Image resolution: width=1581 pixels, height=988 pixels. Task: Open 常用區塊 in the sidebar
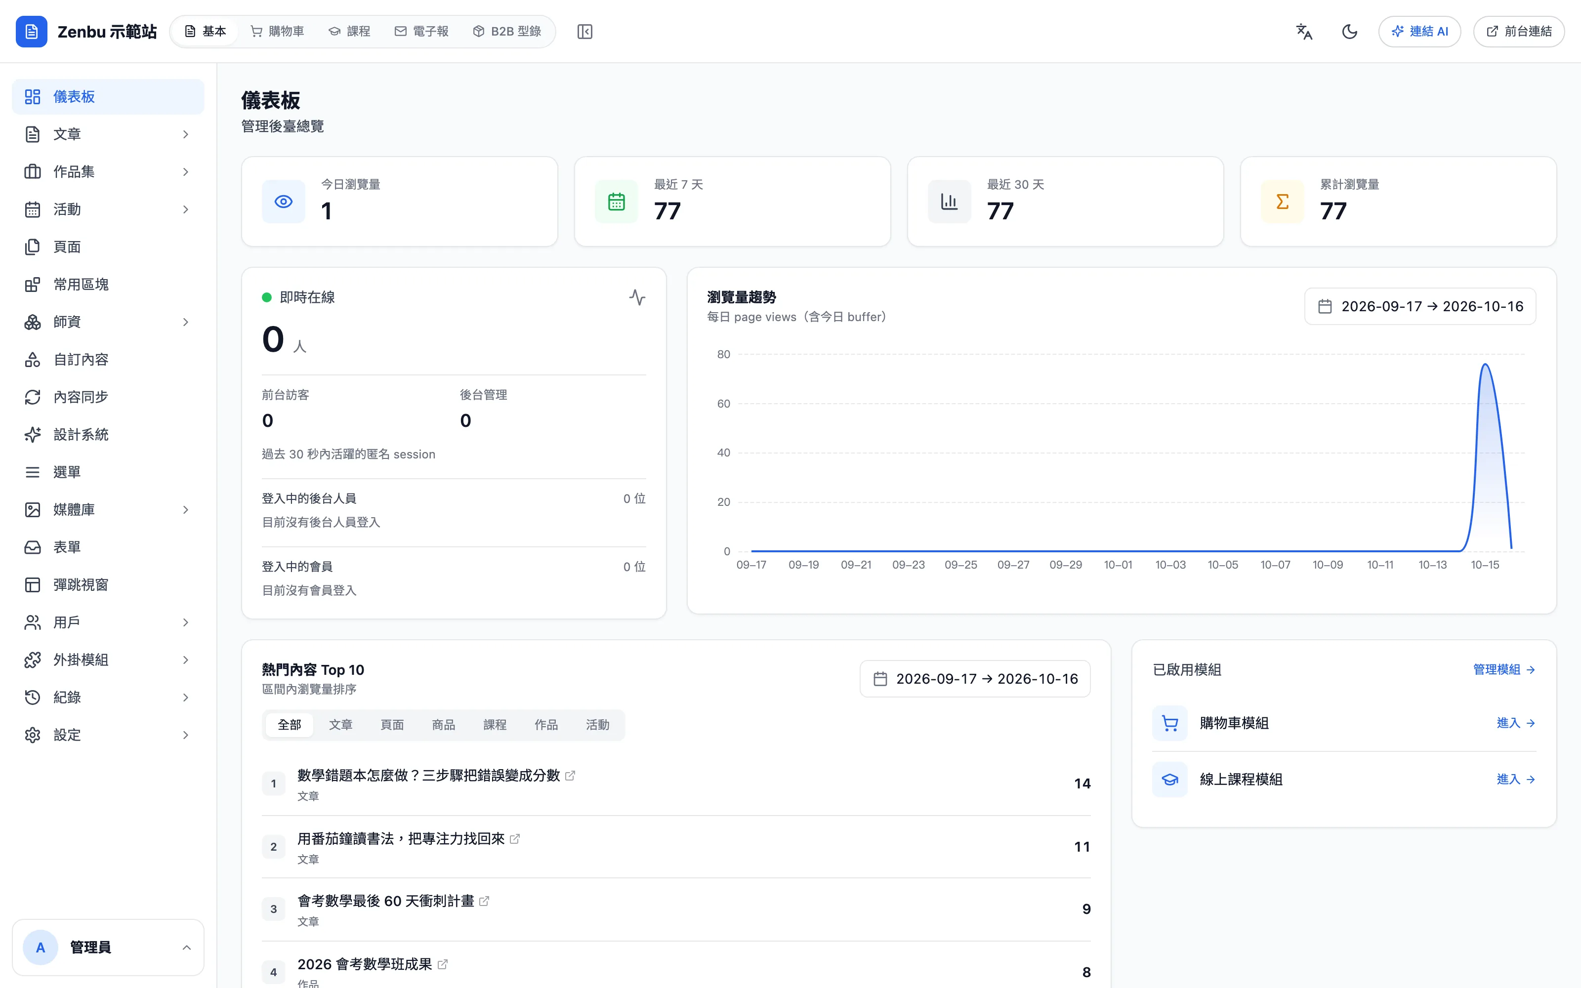108,284
